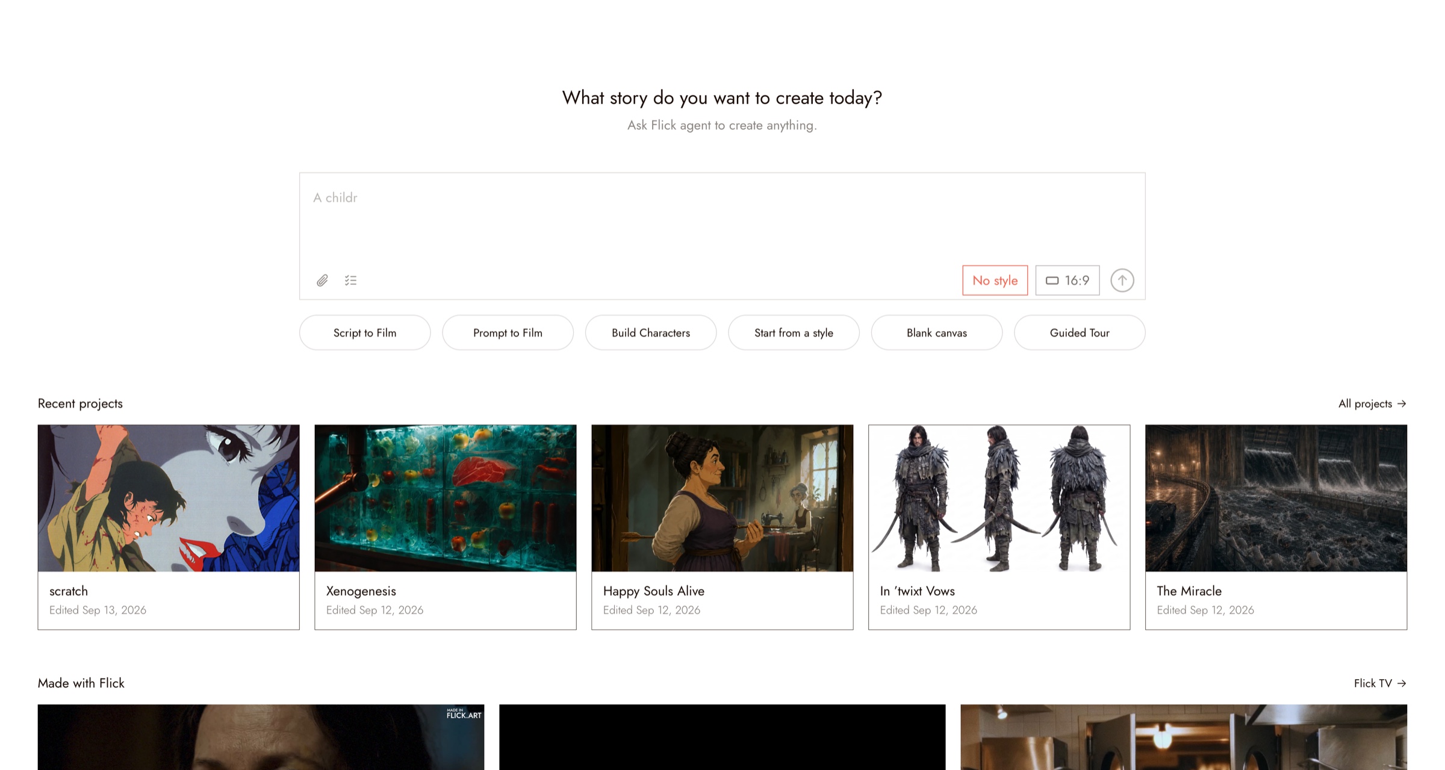The width and height of the screenshot is (1445, 770).
Task: Click the Recent projects heading
Action: [80, 403]
